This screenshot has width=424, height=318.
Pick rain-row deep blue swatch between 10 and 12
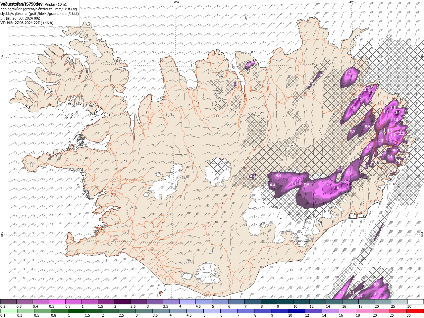(296, 311)
